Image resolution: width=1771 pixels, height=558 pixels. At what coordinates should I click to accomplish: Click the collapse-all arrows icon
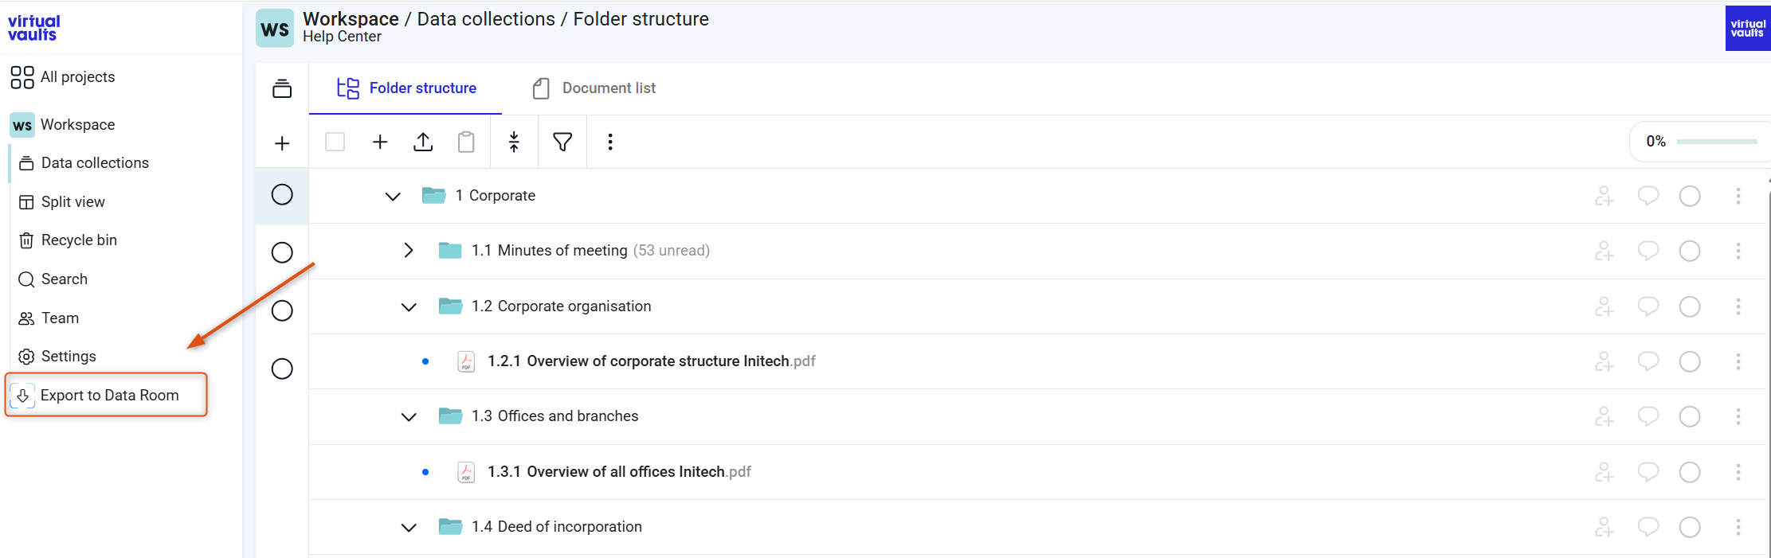click(x=514, y=142)
